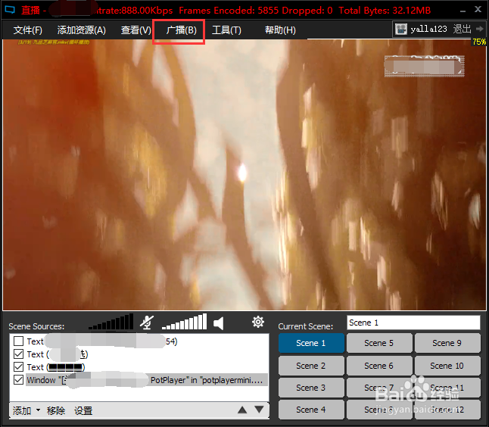Select the text overlay in preview corner
The width and height of the screenshot is (489, 427).
point(425,66)
